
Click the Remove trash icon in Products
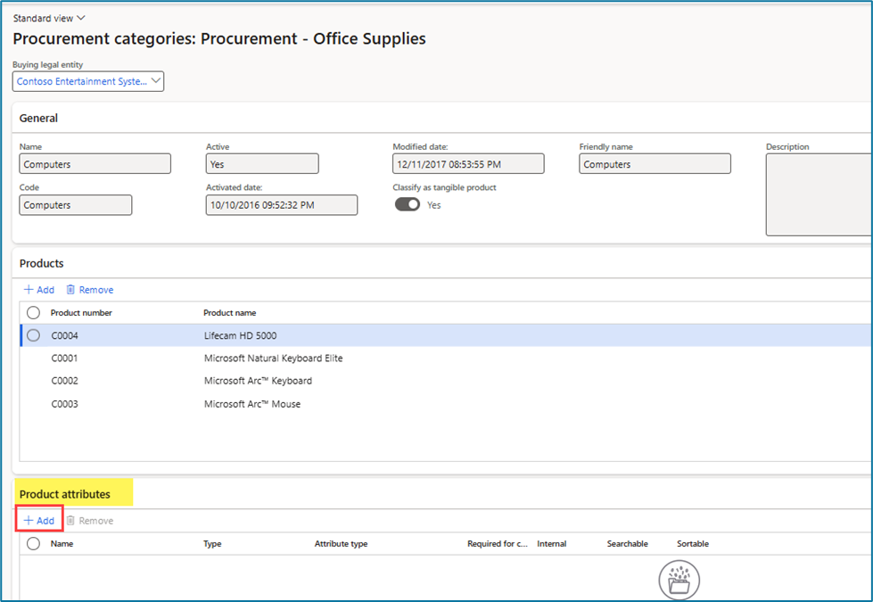tap(72, 289)
